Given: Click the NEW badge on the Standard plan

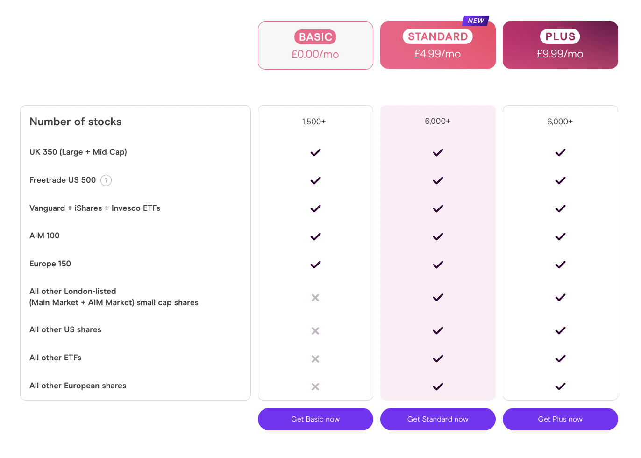Looking at the screenshot, I should point(475,21).
